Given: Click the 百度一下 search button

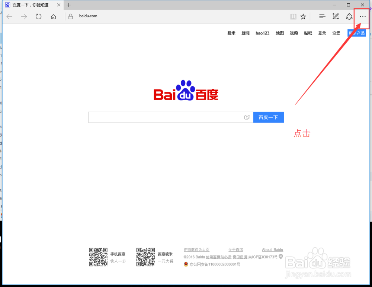Looking at the screenshot, I should [268, 117].
